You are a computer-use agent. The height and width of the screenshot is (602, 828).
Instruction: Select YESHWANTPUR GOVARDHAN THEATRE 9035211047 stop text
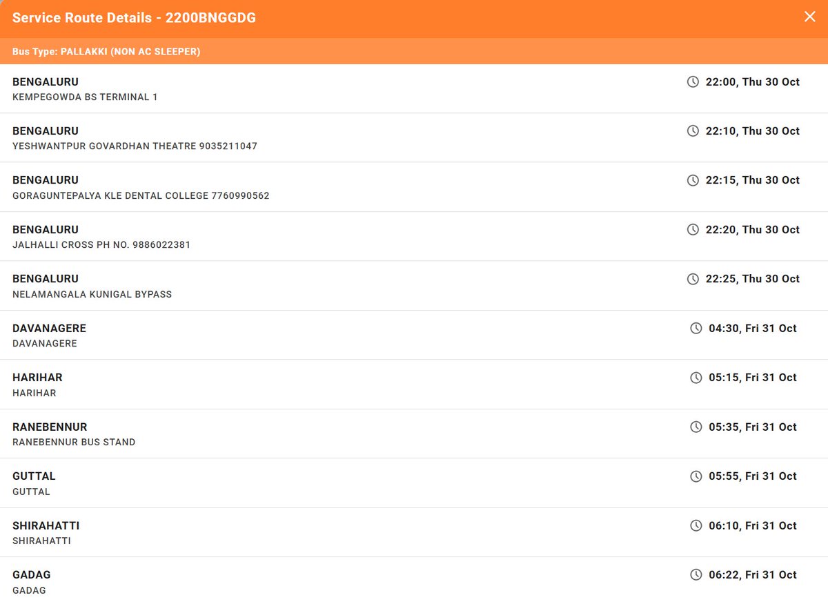point(135,146)
